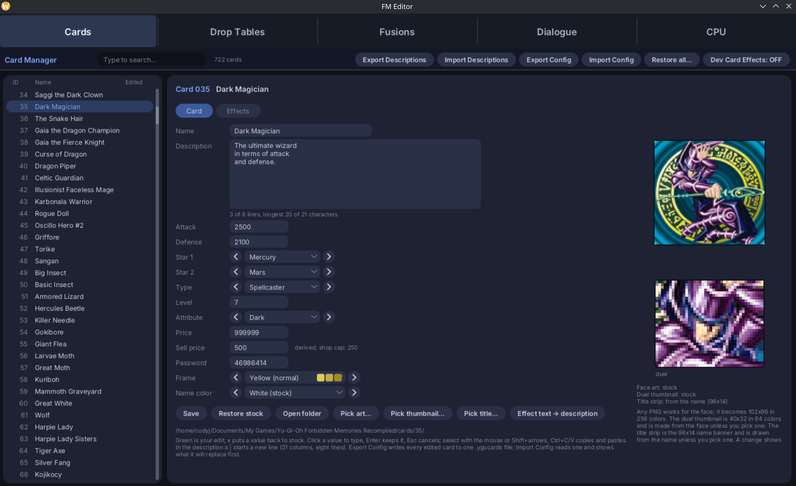Viewport: 796px width, 486px height.
Task: Click Import Config button
Action: tap(611, 60)
